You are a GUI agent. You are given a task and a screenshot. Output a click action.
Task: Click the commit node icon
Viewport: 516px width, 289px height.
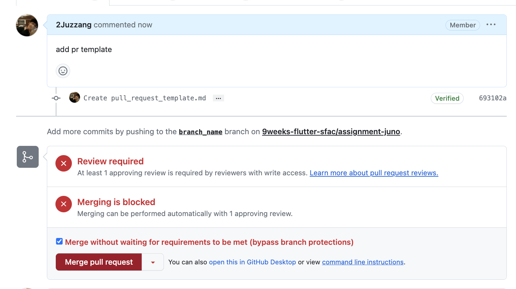tap(56, 98)
